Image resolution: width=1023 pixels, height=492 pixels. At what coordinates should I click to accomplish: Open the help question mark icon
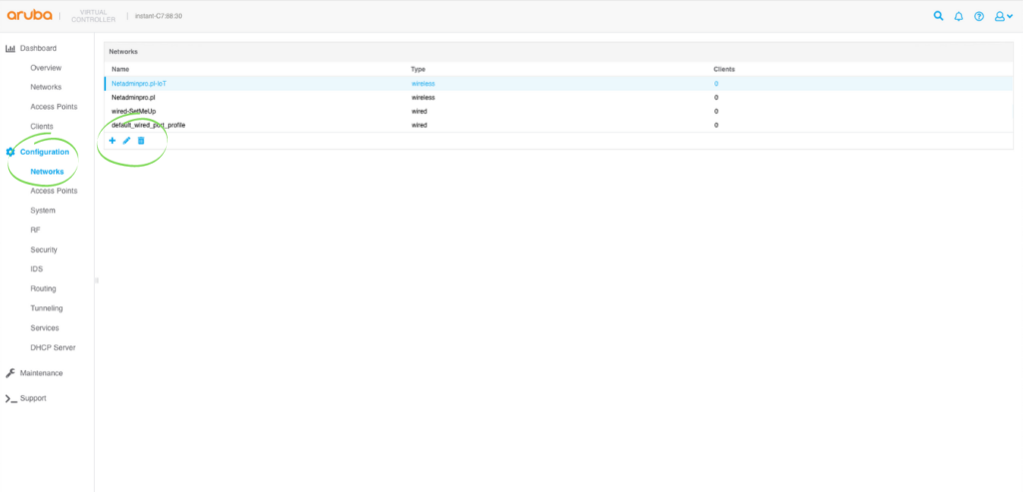(x=979, y=16)
